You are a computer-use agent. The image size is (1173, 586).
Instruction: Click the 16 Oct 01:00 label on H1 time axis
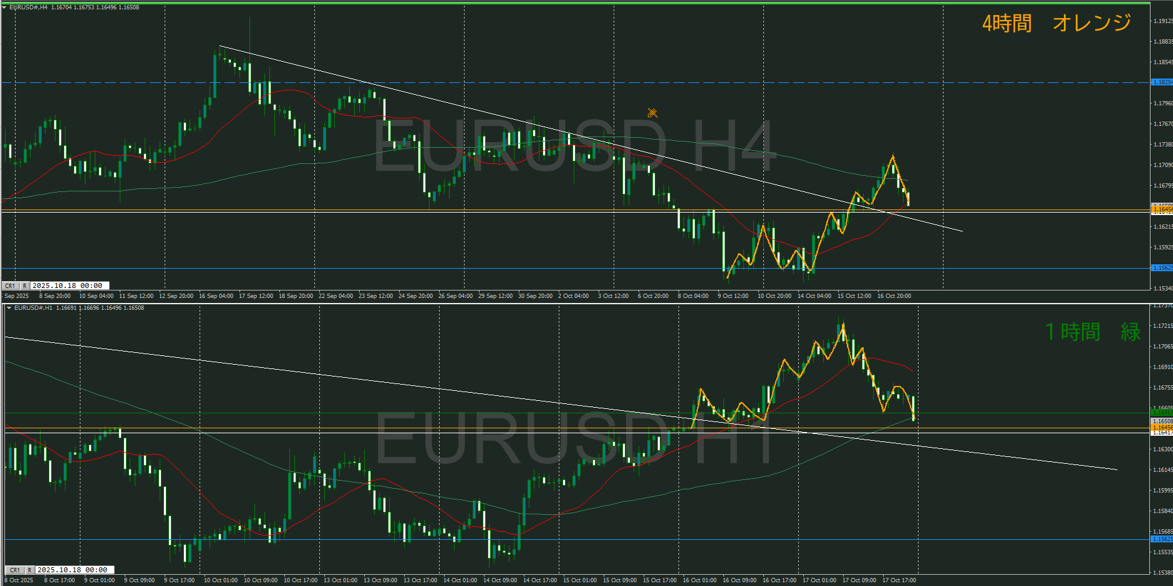pos(699,580)
